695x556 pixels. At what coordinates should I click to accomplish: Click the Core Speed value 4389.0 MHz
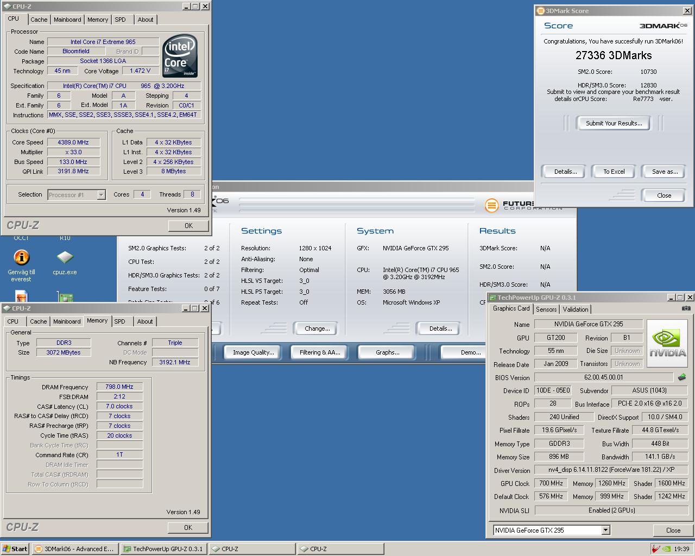(x=73, y=142)
